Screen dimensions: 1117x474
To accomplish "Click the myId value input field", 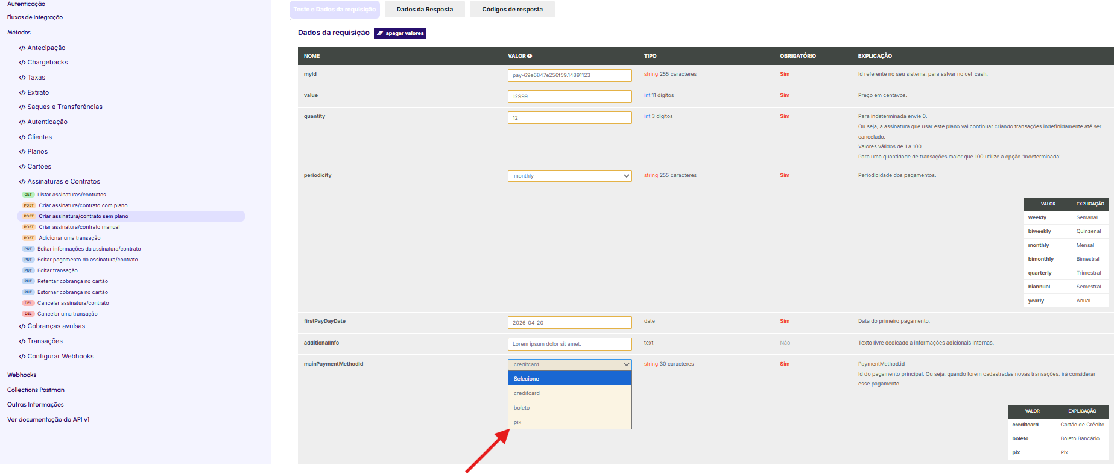I will (569, 75).
